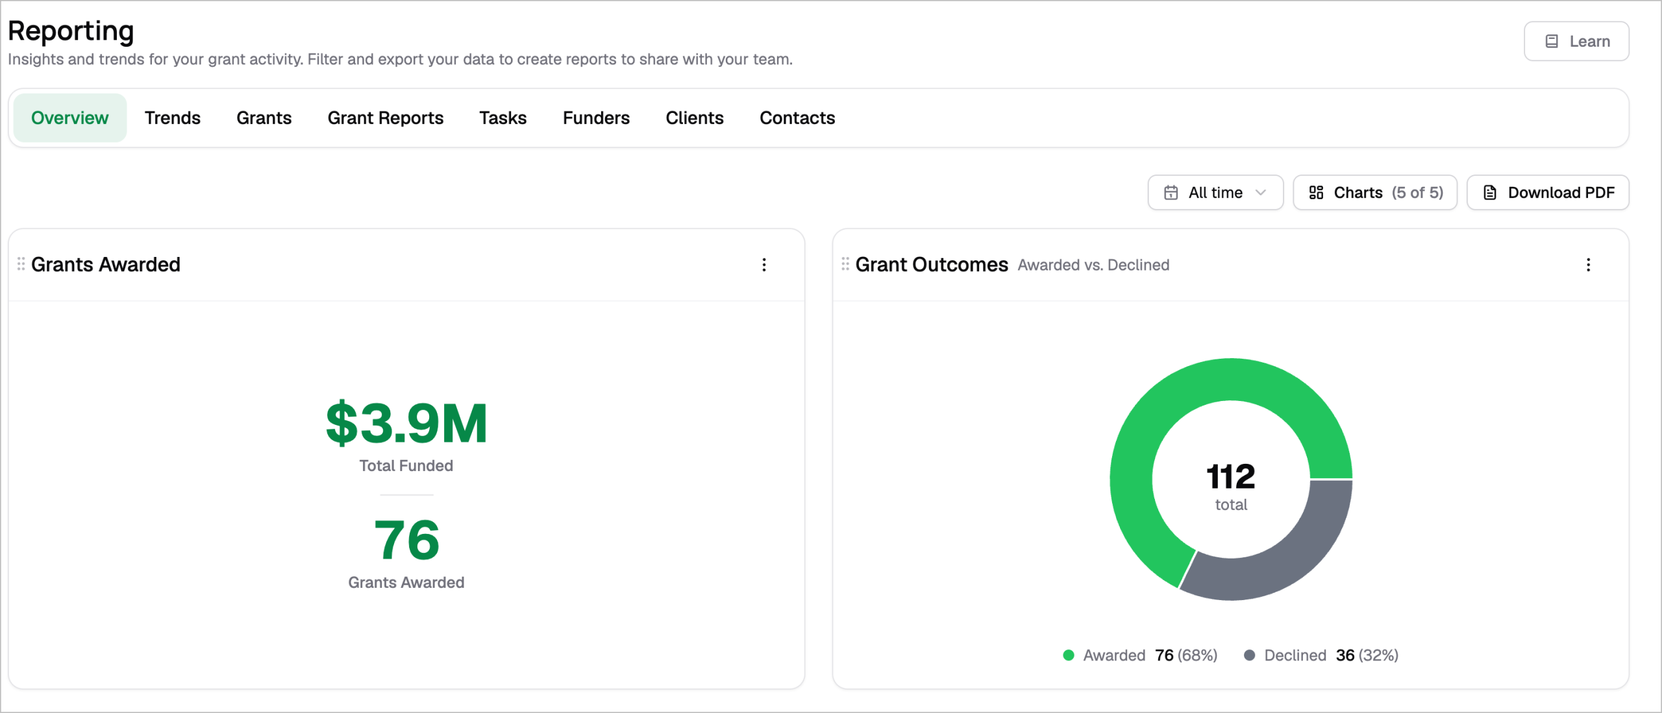
Task: Click the Grant Outcomes card title
Action: (x=932, y=265)
